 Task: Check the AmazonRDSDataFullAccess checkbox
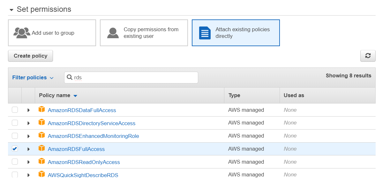pos(15,110)
